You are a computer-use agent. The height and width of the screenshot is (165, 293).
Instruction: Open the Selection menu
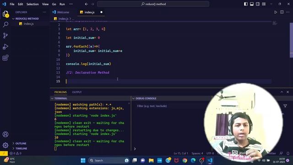33,4
